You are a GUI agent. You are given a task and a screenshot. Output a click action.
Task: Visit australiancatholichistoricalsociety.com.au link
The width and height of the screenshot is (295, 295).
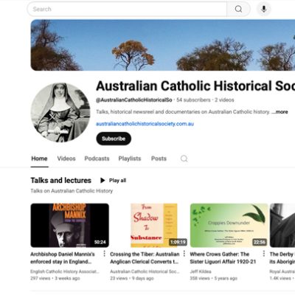point(145,124)
